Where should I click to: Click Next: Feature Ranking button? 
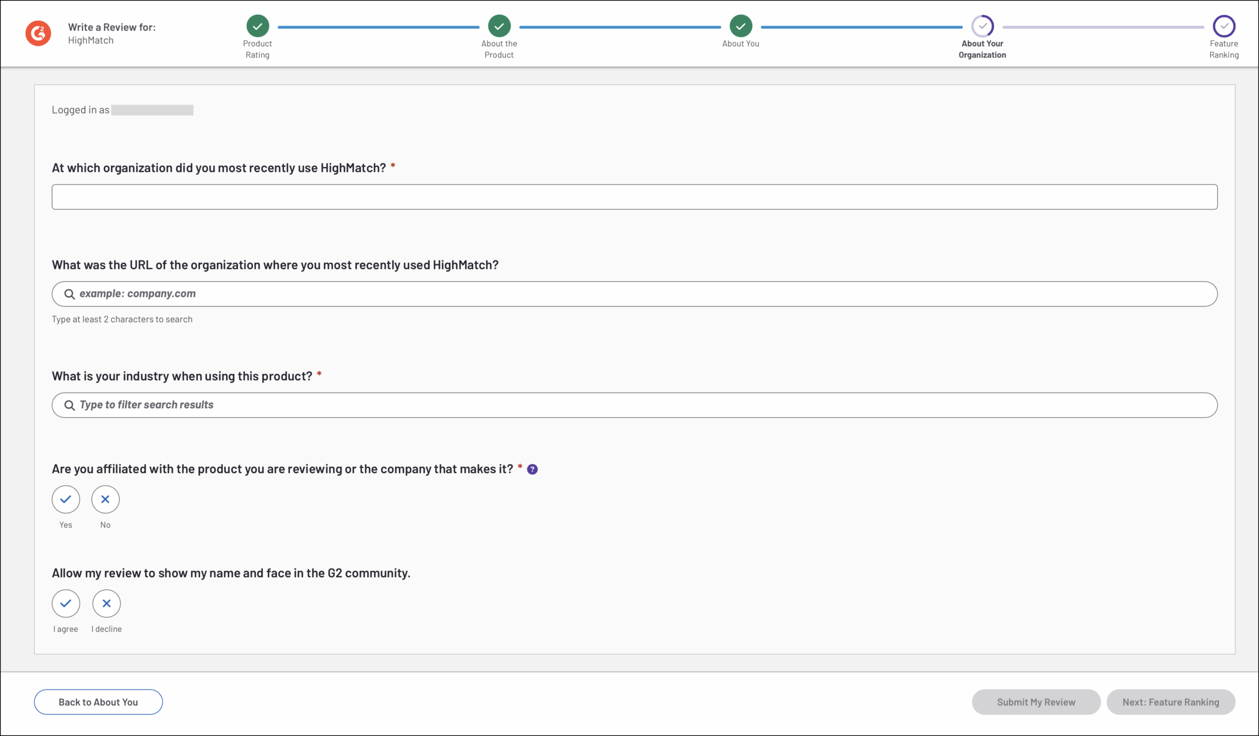1170,702
